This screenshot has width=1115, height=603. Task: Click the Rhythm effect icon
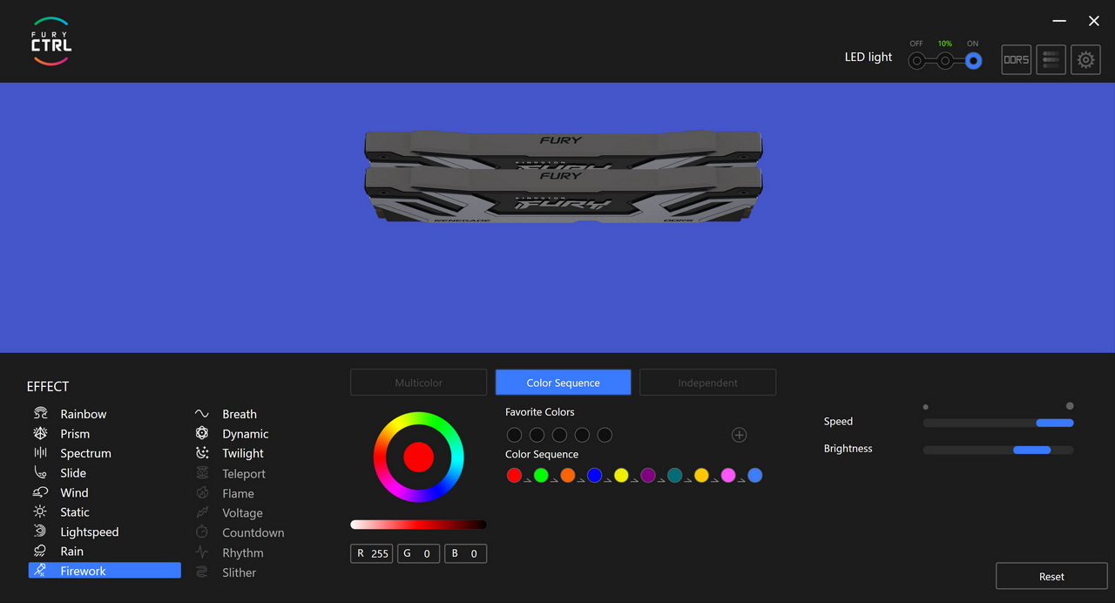202,552
